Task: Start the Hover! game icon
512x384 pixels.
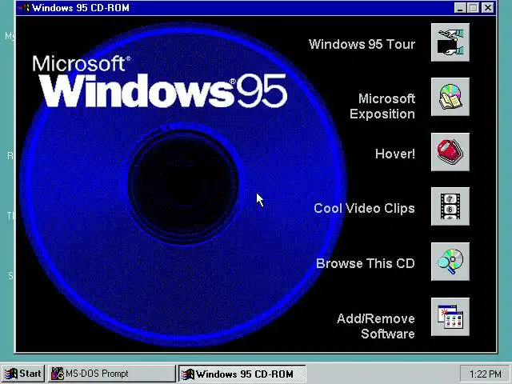Action: pos(450,152)
